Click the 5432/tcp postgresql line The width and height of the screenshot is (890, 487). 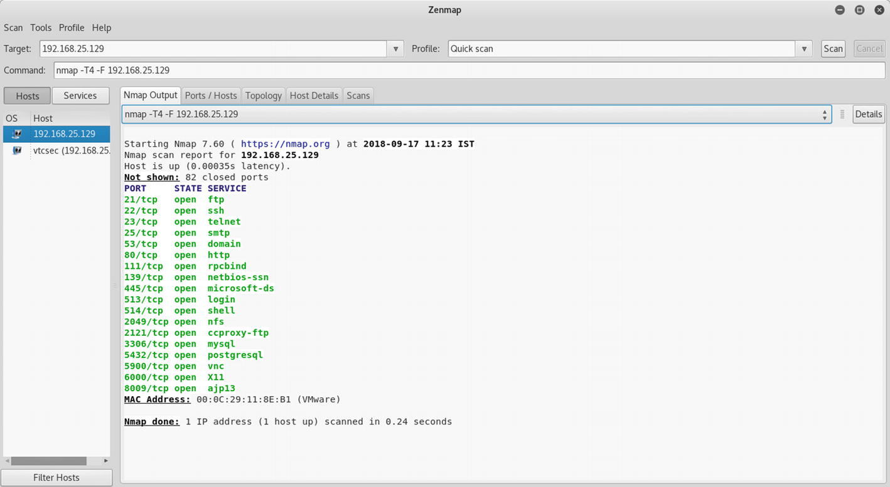click(194, 355)
